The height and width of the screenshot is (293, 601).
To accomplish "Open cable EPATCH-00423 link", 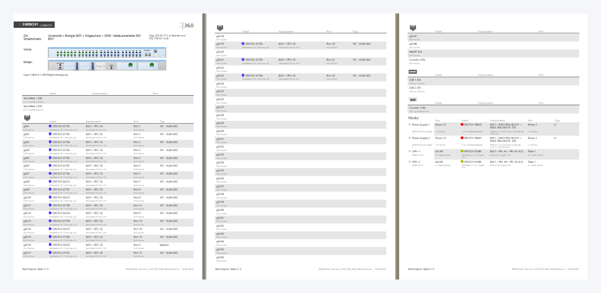I will click(473, 125).
